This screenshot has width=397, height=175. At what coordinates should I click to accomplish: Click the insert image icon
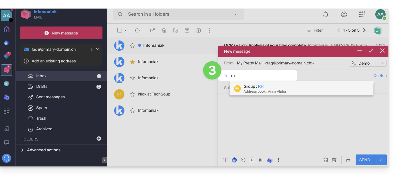[252, 160]
